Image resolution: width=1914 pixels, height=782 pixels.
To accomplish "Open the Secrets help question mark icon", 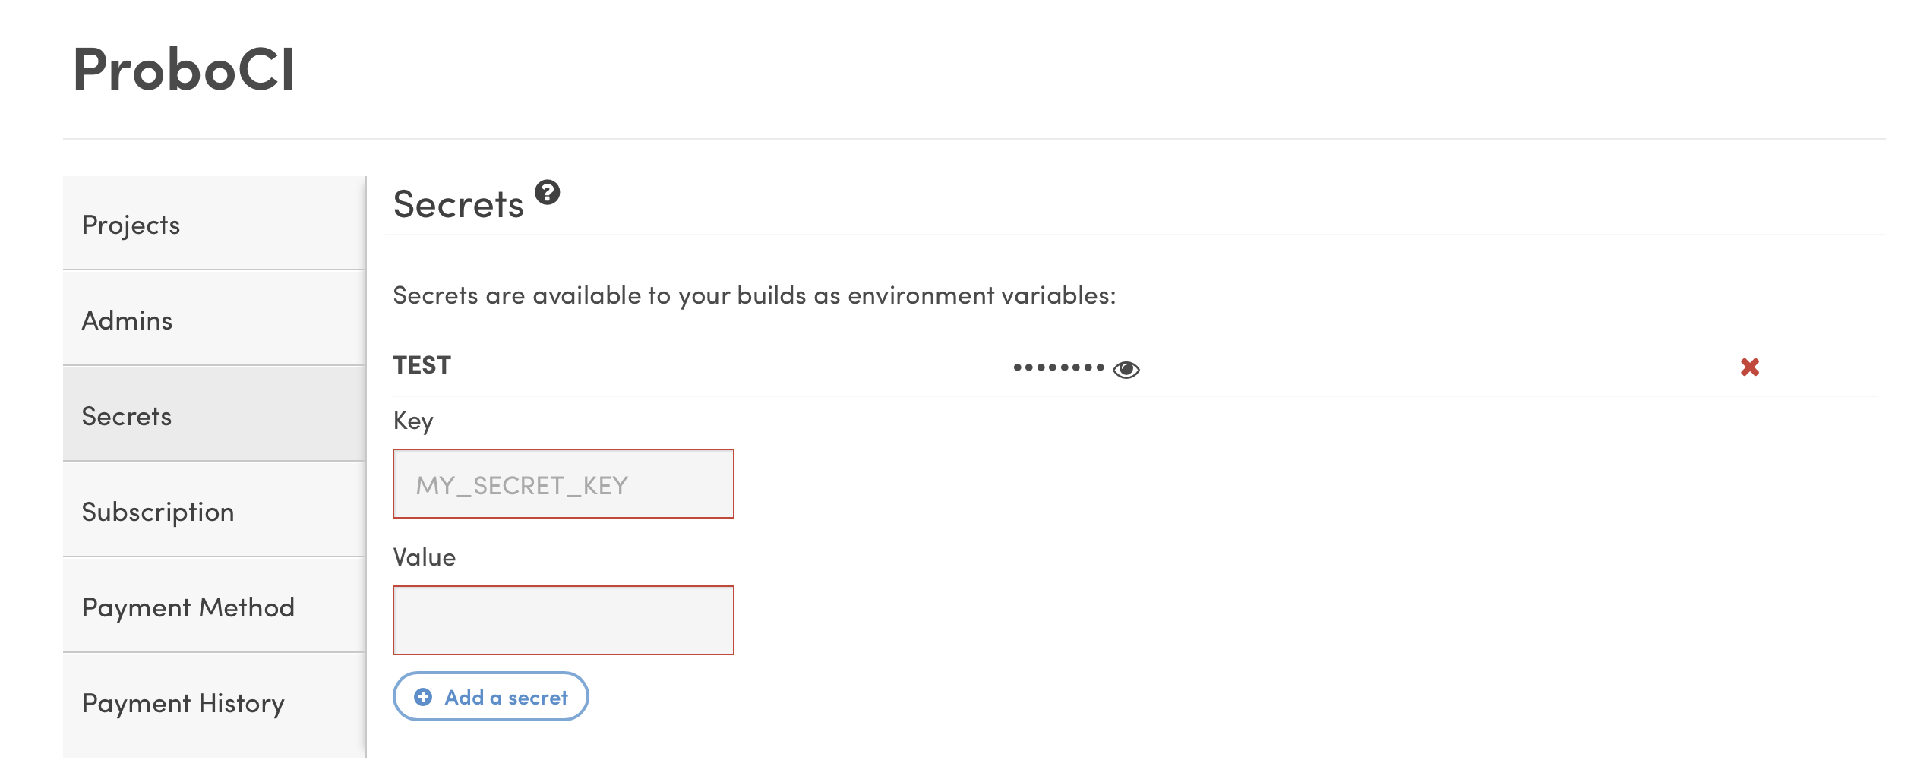I will 547,193.
